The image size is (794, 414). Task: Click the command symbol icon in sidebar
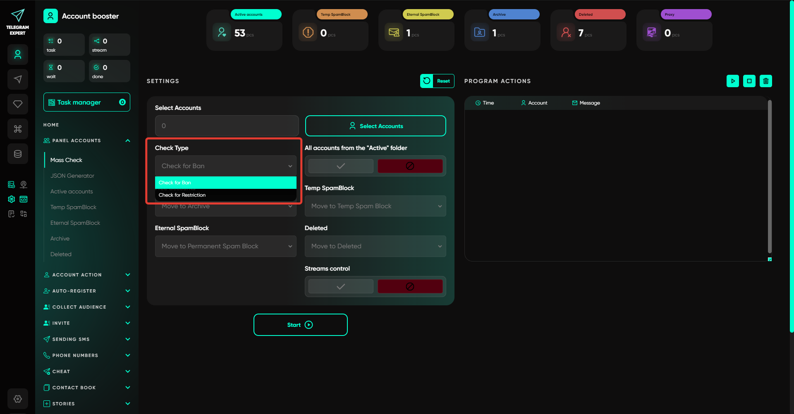(18, 129)
